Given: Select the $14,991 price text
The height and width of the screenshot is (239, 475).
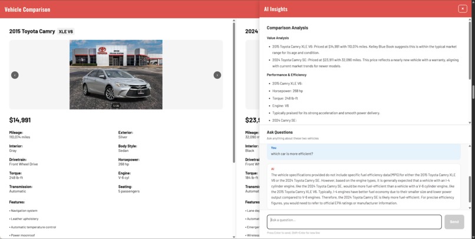Looking at the screenshot, I should 20,120.
